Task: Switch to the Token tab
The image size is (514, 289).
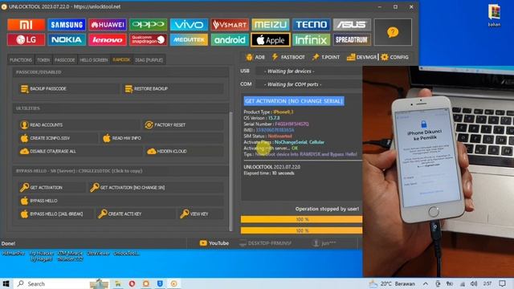Action: (x=43, y=60)
